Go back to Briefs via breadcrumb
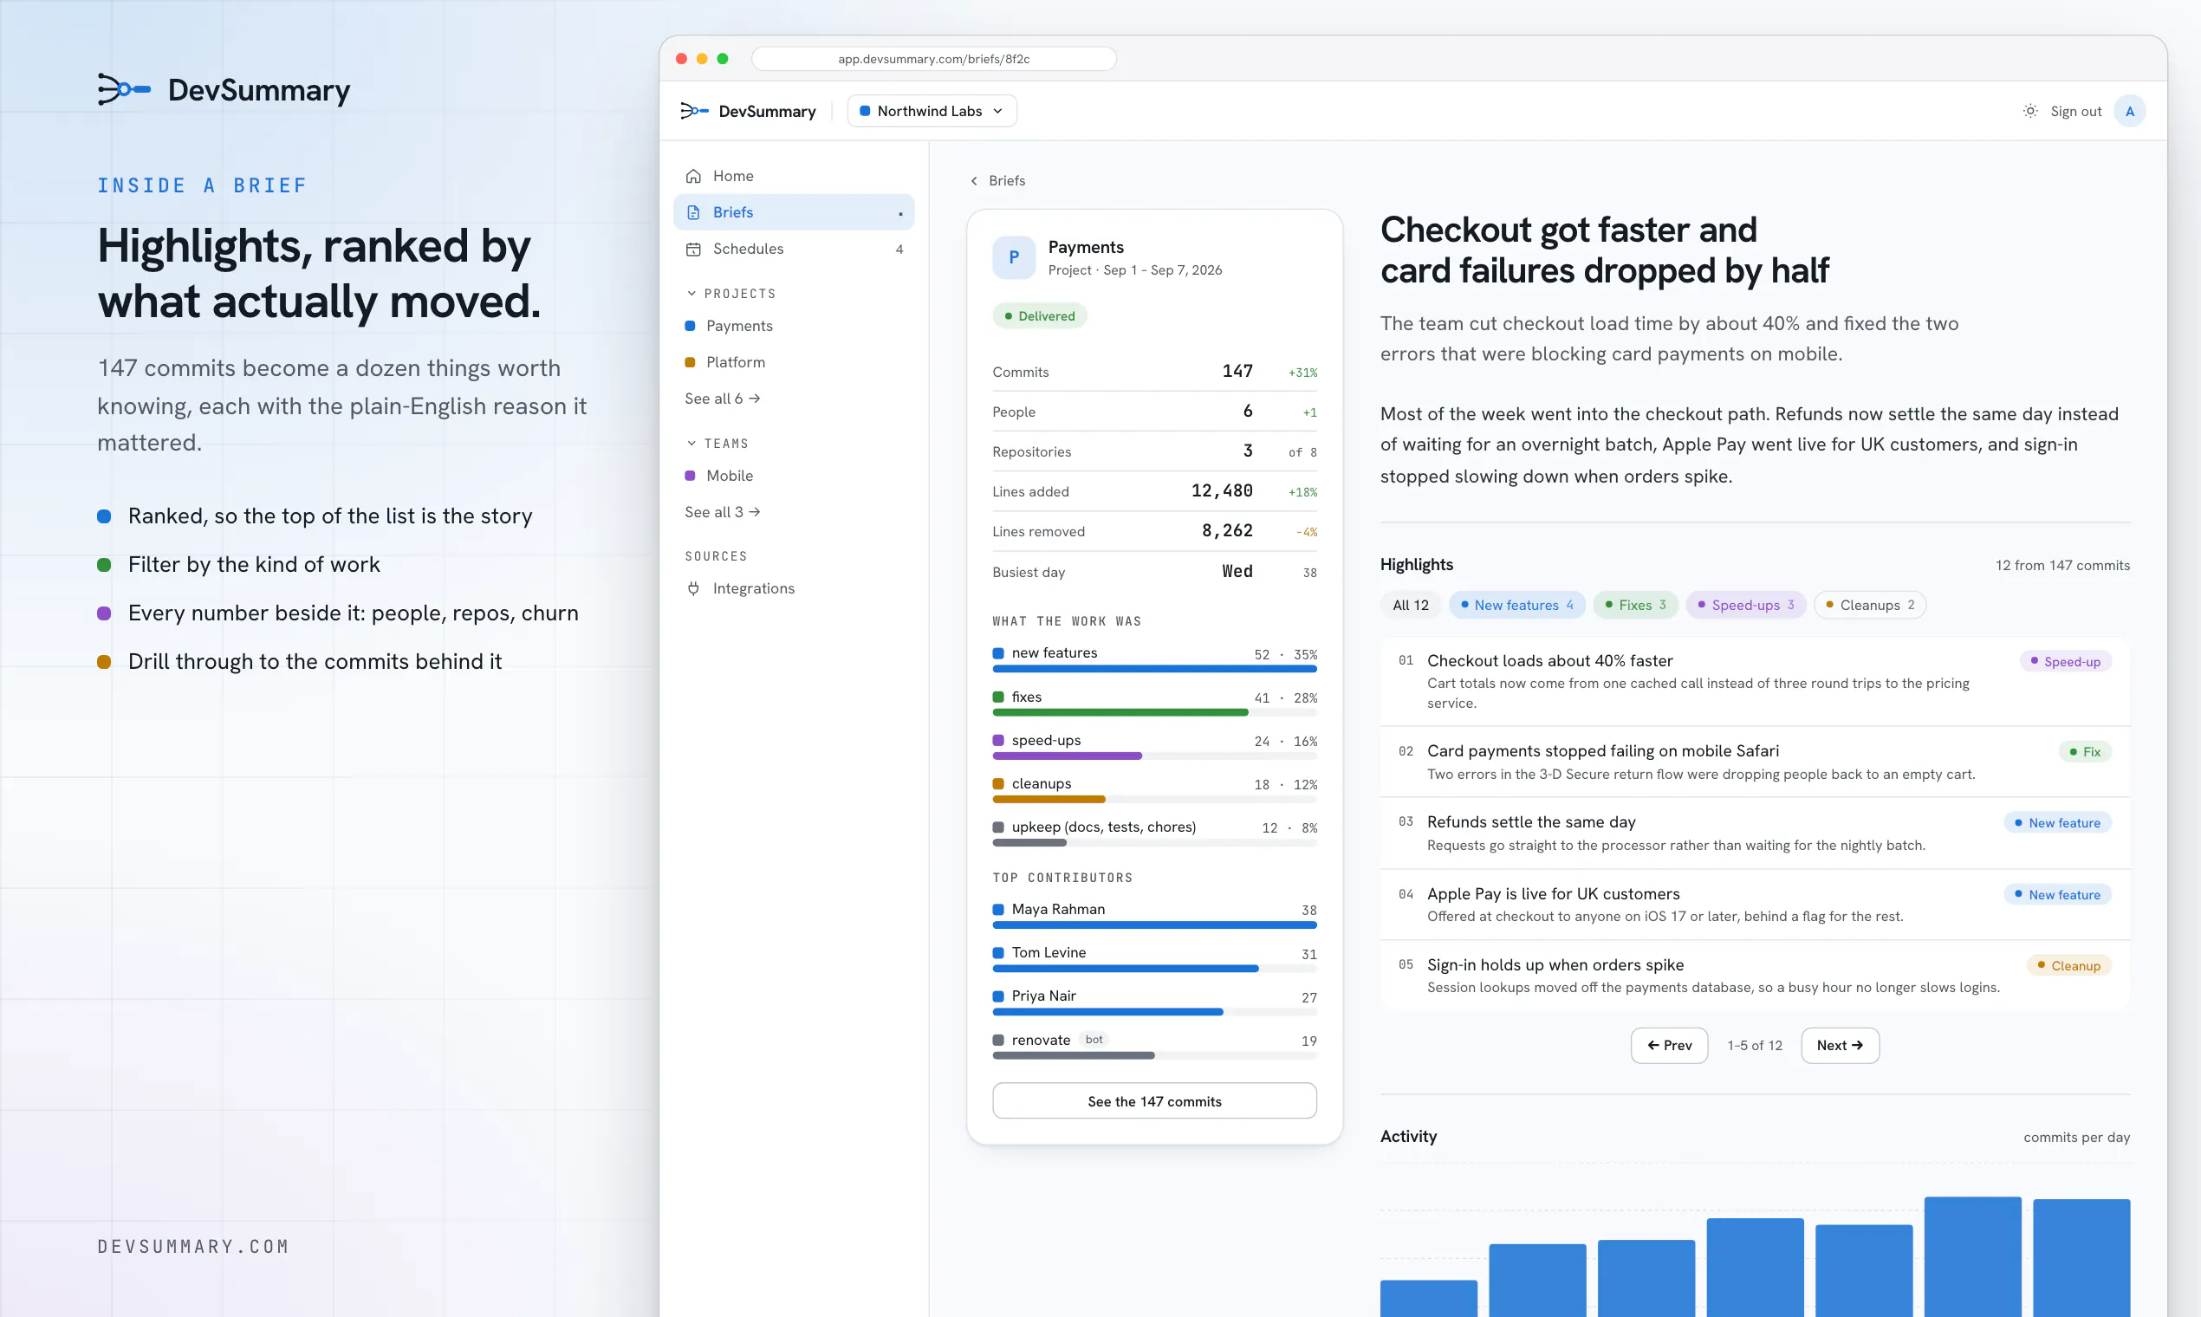This screenshot has width=2201, height=1317. (x=997, y=180)
